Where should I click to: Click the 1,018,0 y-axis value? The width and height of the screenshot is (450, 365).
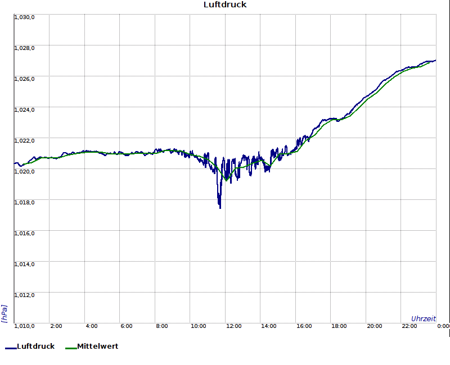[24, 203]
